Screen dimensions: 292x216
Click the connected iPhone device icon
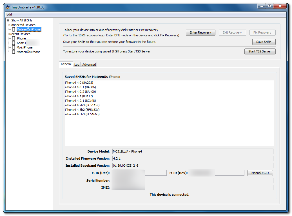[14, 29]
